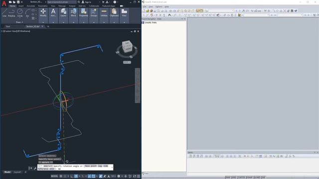This screenshot has width=319, height=179.
Task: Click the new drawing plus tab button
Action: [x=48, y=26]
